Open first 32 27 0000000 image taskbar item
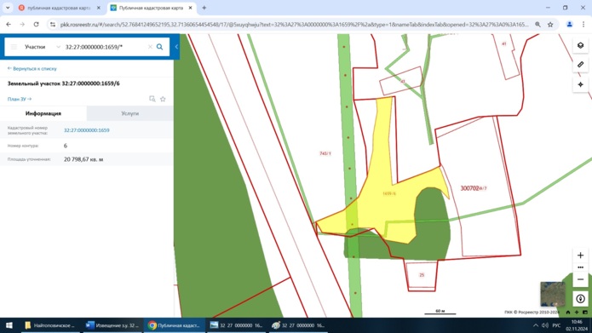This screenshot has width=592, height=333. (236, 325)
